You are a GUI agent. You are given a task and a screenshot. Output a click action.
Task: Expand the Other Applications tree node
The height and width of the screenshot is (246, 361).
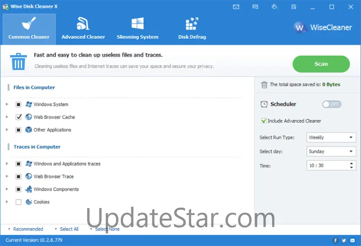click(x=7, y=129)
